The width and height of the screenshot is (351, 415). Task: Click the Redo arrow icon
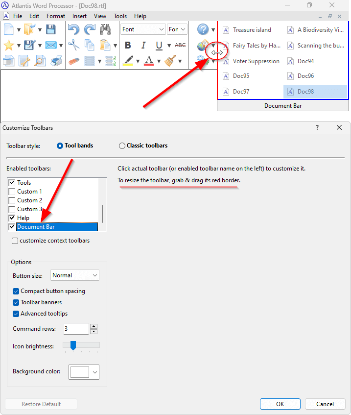90,29
